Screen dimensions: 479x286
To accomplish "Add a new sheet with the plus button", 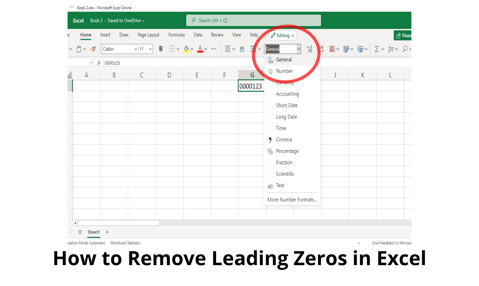I will pyautogui.click(x=107, y=232).
